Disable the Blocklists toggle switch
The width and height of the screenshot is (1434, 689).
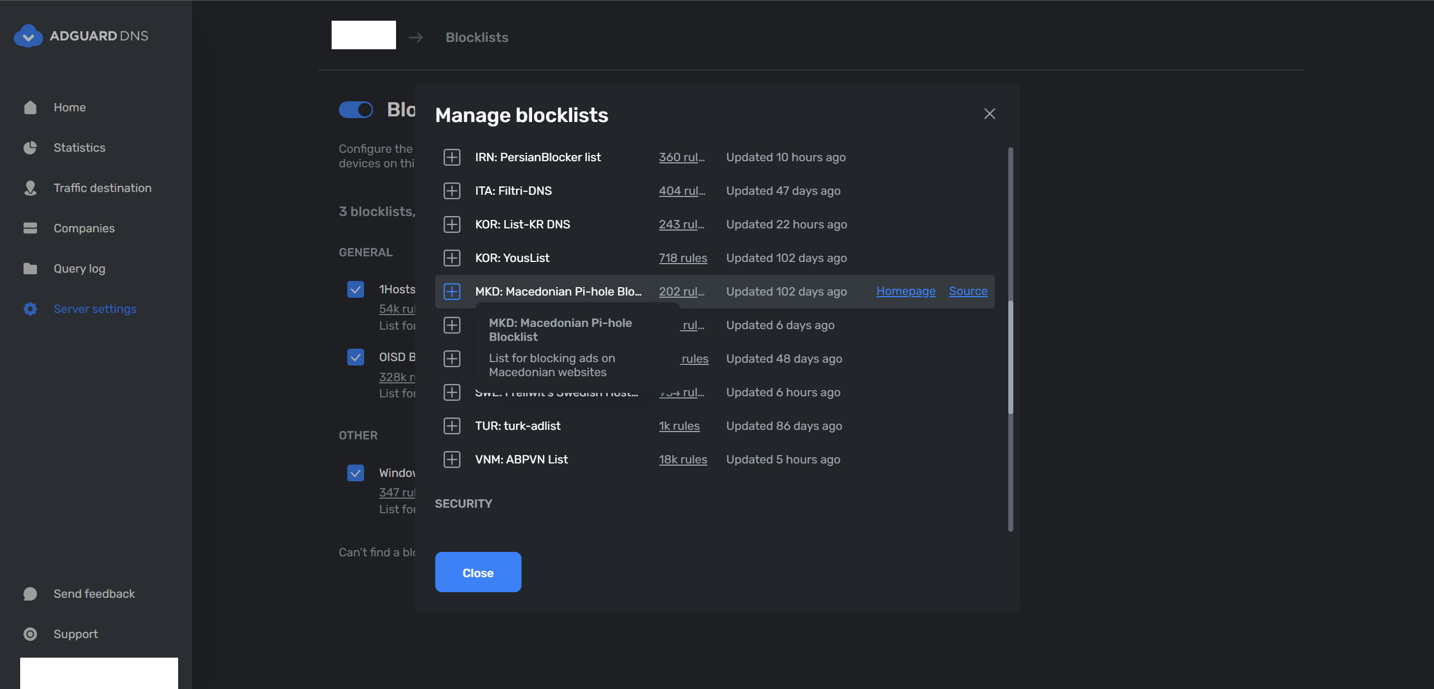pos(356,110)
